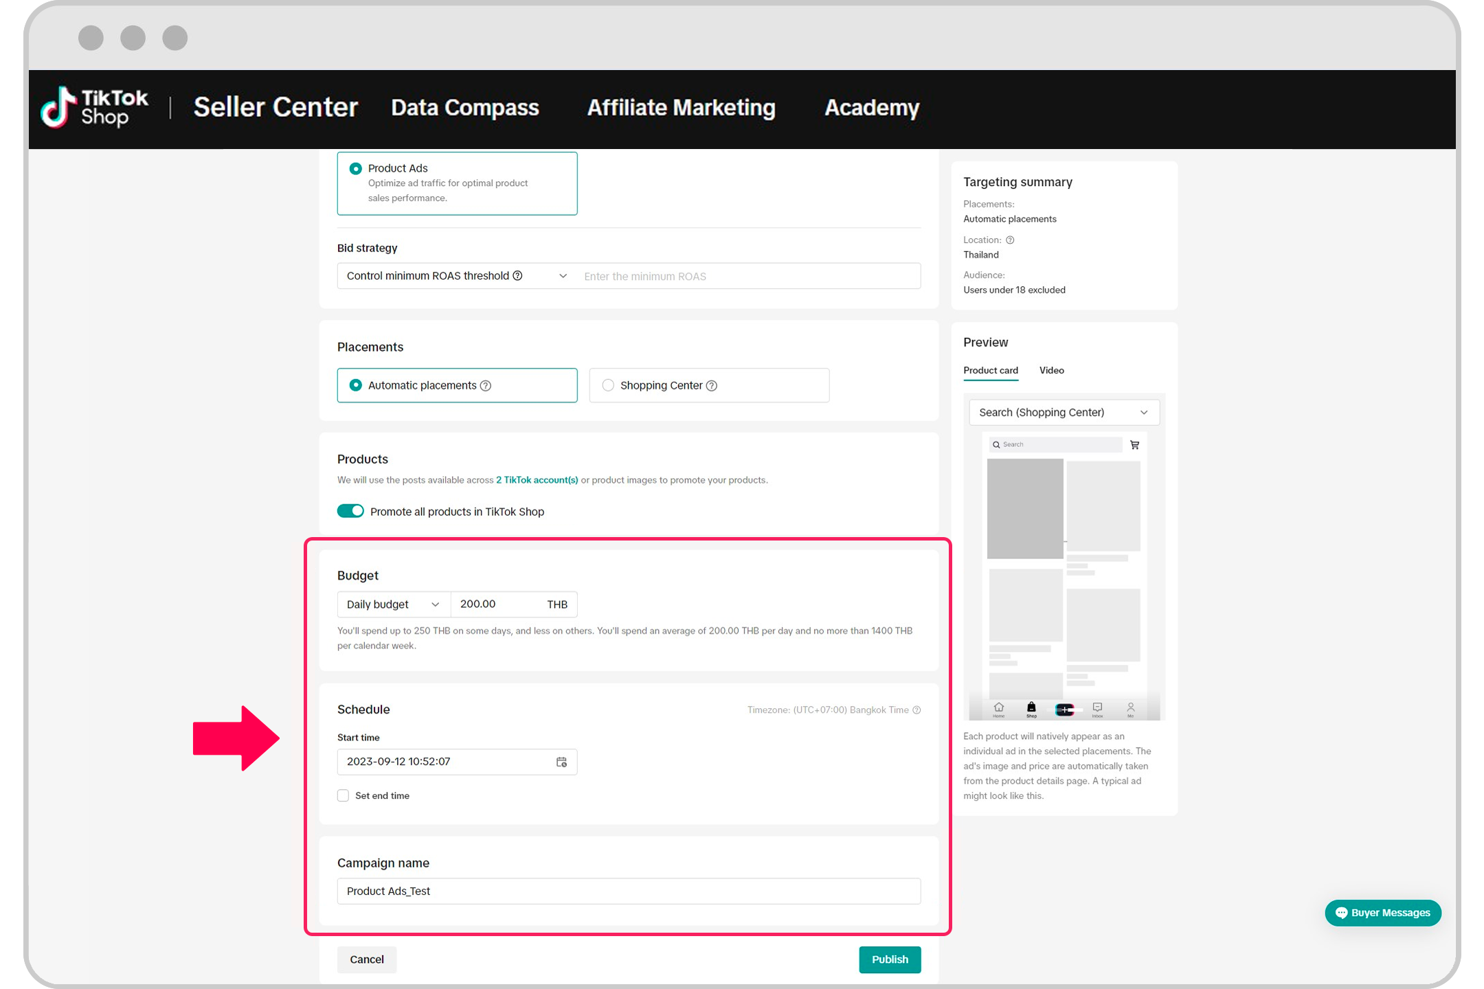
Task: Click the Campaign name input field
Action: click(x=629, y=891)
